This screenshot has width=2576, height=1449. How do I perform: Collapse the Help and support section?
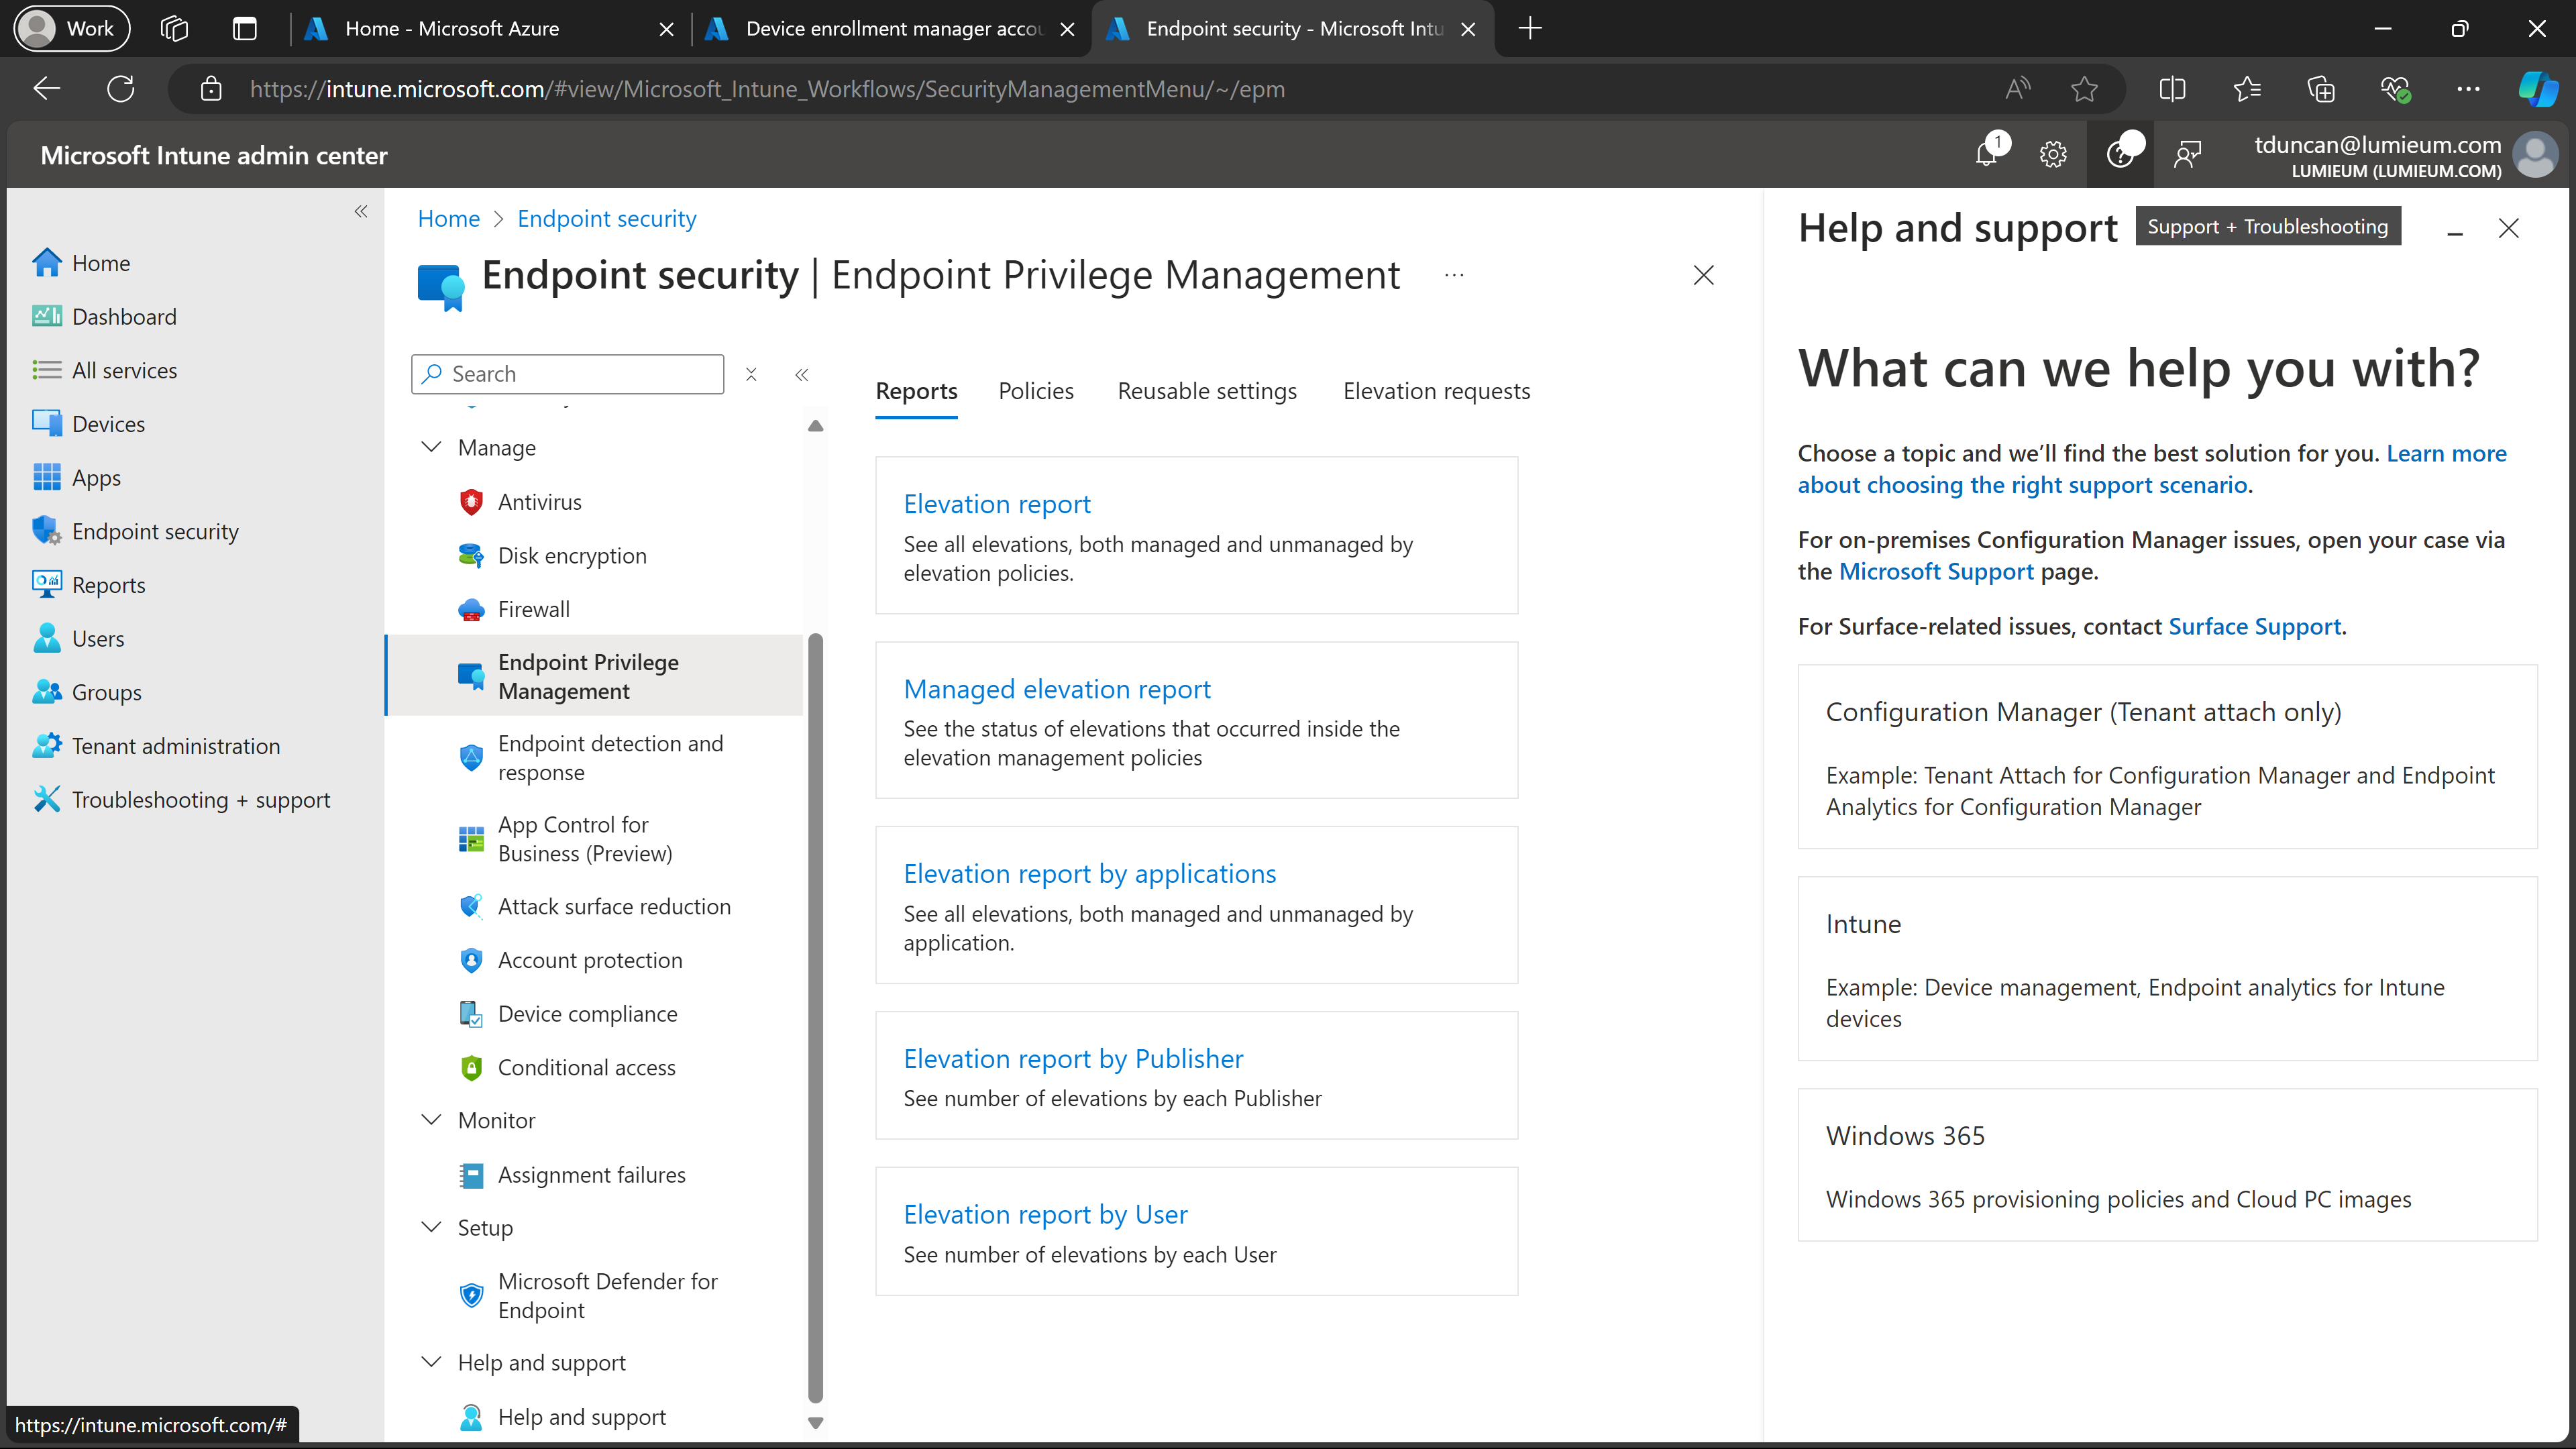tap(431, 1362)
